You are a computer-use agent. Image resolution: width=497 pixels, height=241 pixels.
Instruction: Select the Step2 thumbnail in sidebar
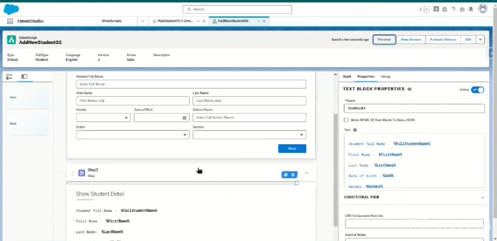pyautogui.click(x=27, y=124)
